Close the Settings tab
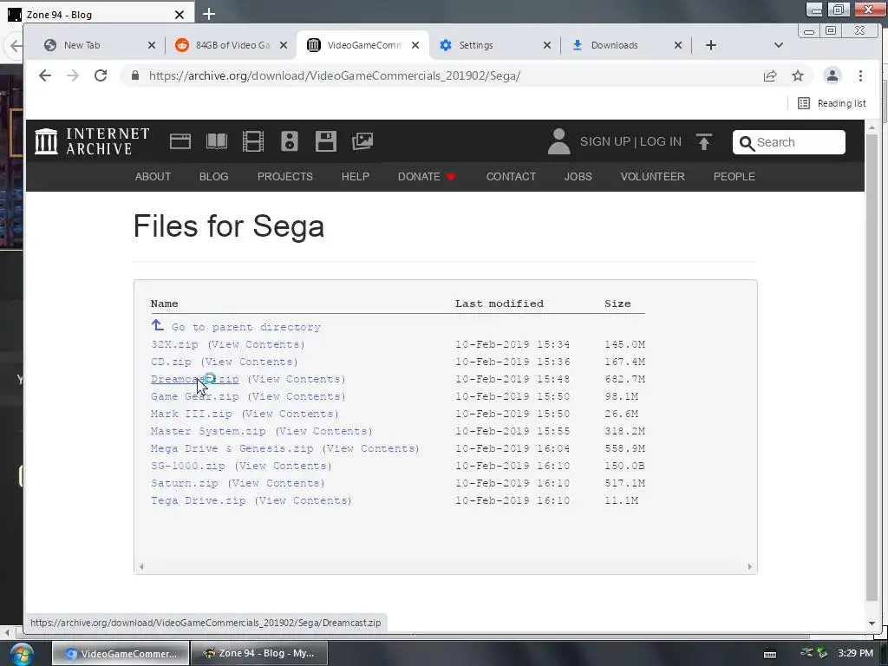Screen dimensions: 888x666 coord(546,45)
